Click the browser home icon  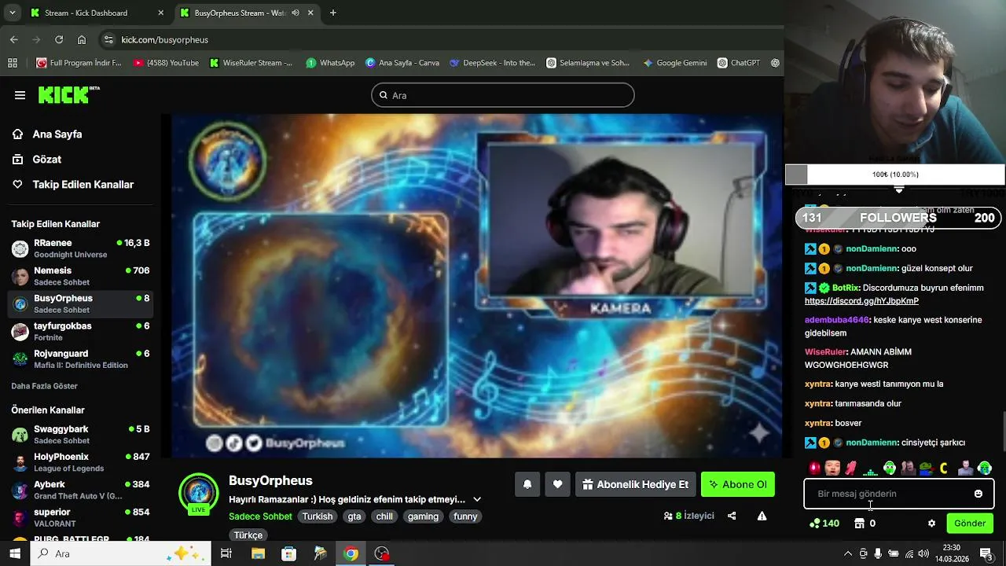(82, 39)
